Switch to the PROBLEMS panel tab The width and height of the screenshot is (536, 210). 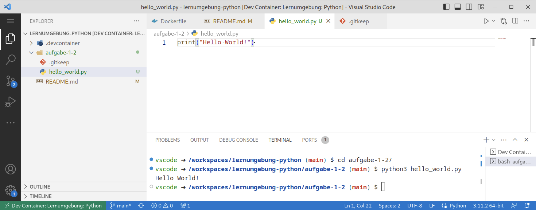pyautogui.click(x=167, y=140)
